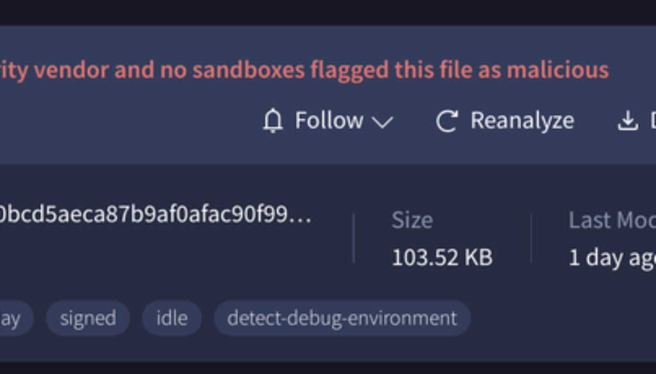Select the 'signed' tag
656x374 pixels.
click(88, 318)
